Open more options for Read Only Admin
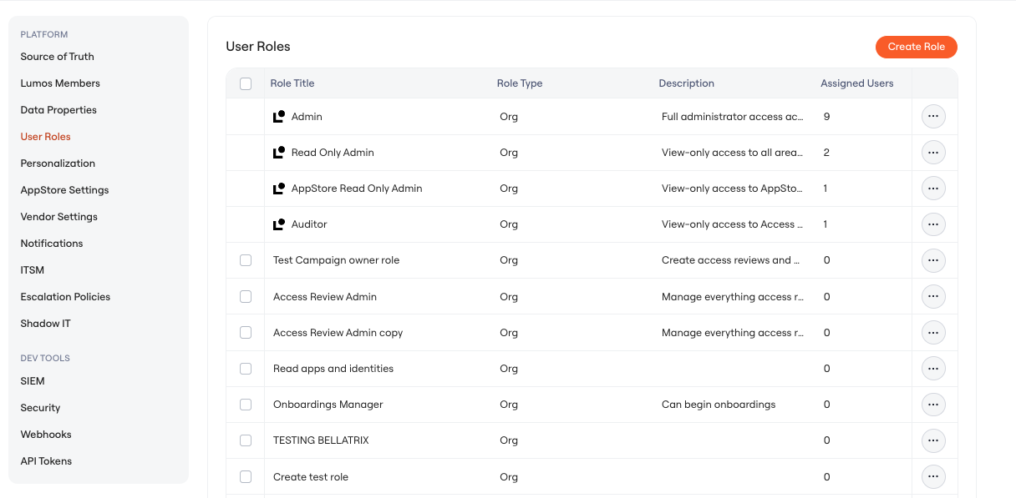 pyautogui.click(x=933, y=153)
